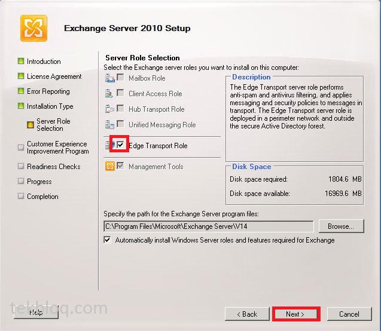Click the Edge Transport description text
Screen dimensions: 381x331
(295, 106)
